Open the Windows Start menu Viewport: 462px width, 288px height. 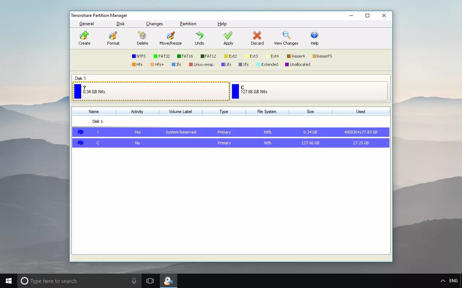coord(9,281)
